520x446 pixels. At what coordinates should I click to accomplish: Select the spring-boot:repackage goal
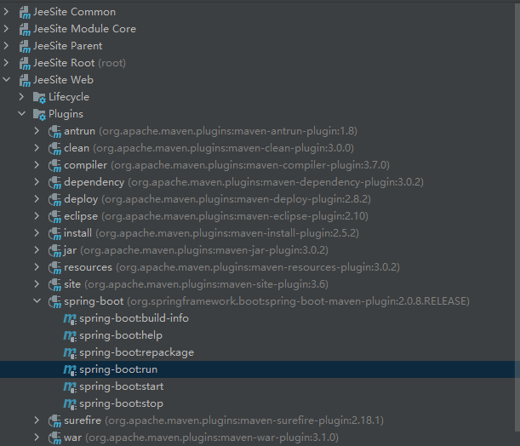(137, 352)
